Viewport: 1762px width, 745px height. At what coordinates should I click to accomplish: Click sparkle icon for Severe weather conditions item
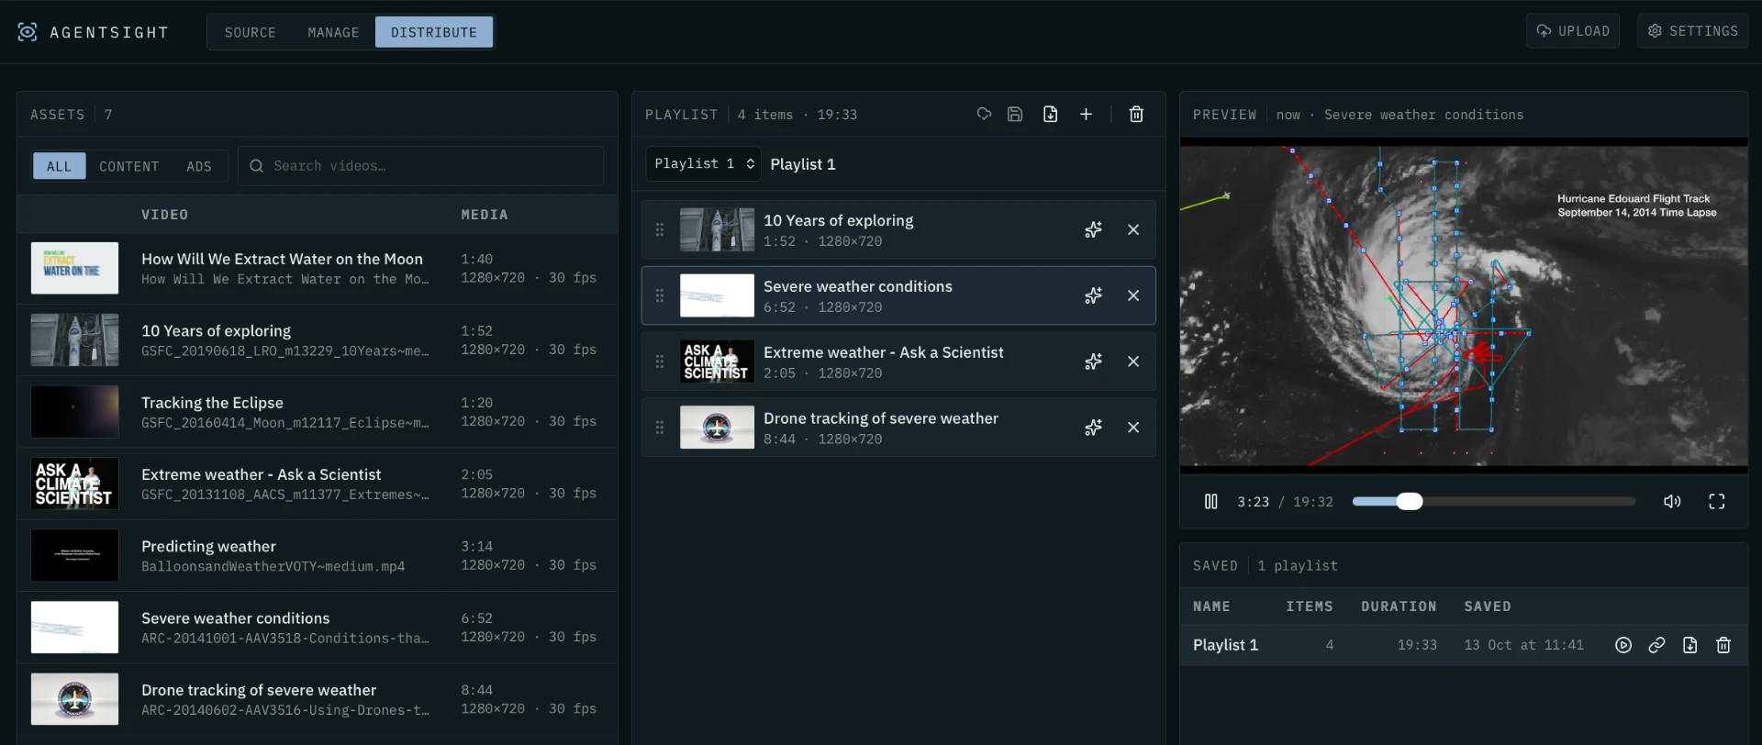pyautogui.click(x=1093, y=296)
